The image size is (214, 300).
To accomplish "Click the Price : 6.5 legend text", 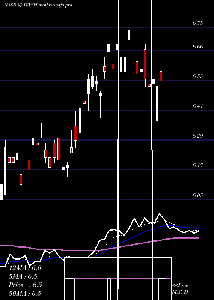I will click(x=25, y=285).
